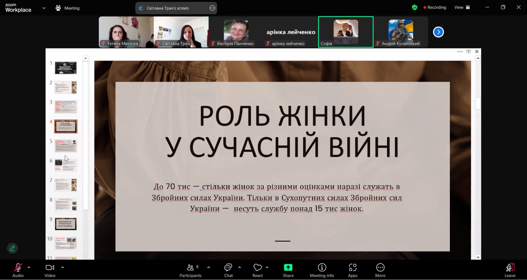Open the View layout menu
The height and width of the screenshot is (280, 527).
(462, 8)
